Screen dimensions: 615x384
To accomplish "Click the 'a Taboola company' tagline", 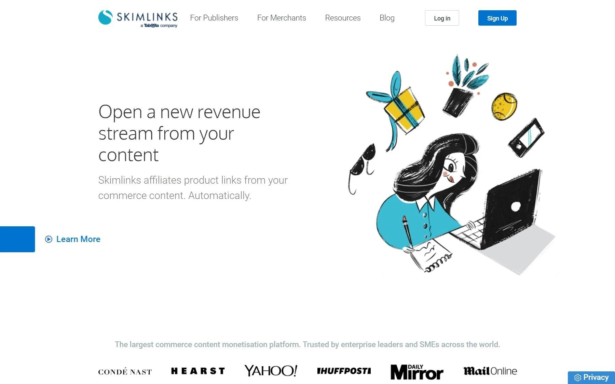I will point(159,26).
